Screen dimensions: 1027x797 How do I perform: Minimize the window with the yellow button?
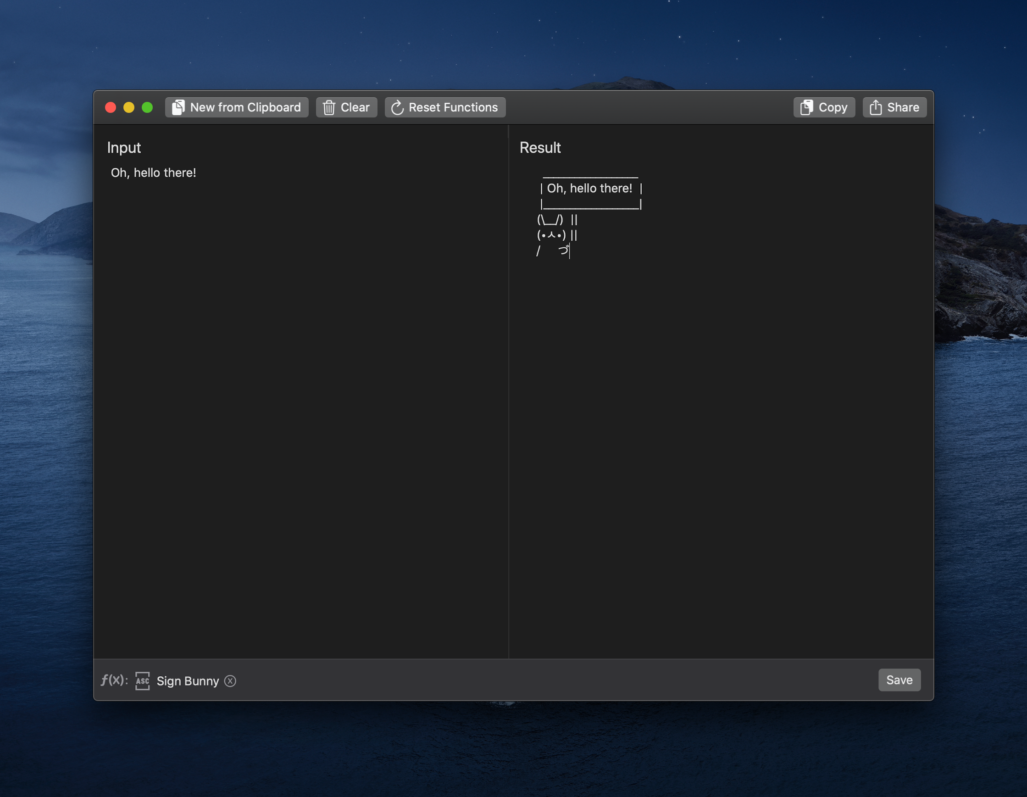click(129, 107)
